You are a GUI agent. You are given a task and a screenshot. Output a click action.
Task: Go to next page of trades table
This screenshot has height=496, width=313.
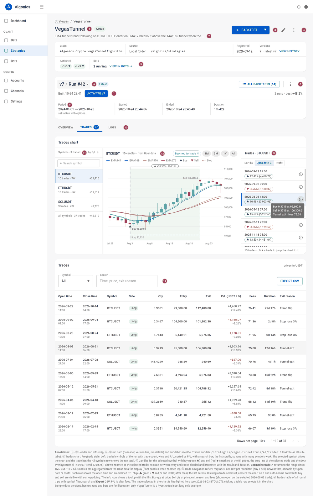pos(298,441)
